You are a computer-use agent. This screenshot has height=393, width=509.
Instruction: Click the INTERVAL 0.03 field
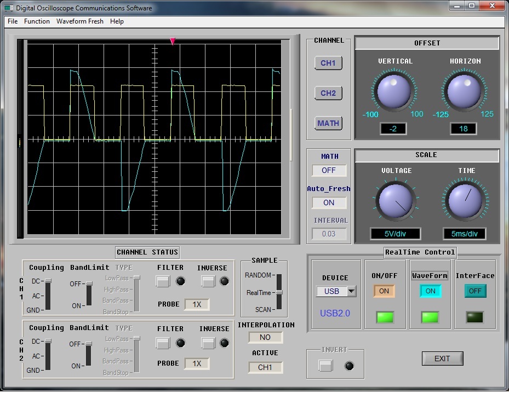click(329, 234)
